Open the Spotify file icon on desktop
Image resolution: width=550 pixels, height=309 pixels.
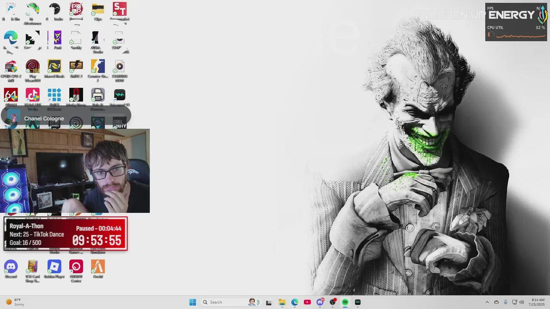(76, 40)
